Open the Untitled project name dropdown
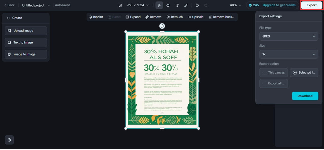The image size is (324, 150). click(x=36, y=5)
